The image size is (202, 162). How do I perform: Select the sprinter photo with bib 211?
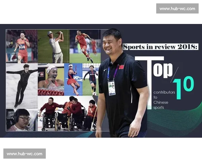pos(22,46)
